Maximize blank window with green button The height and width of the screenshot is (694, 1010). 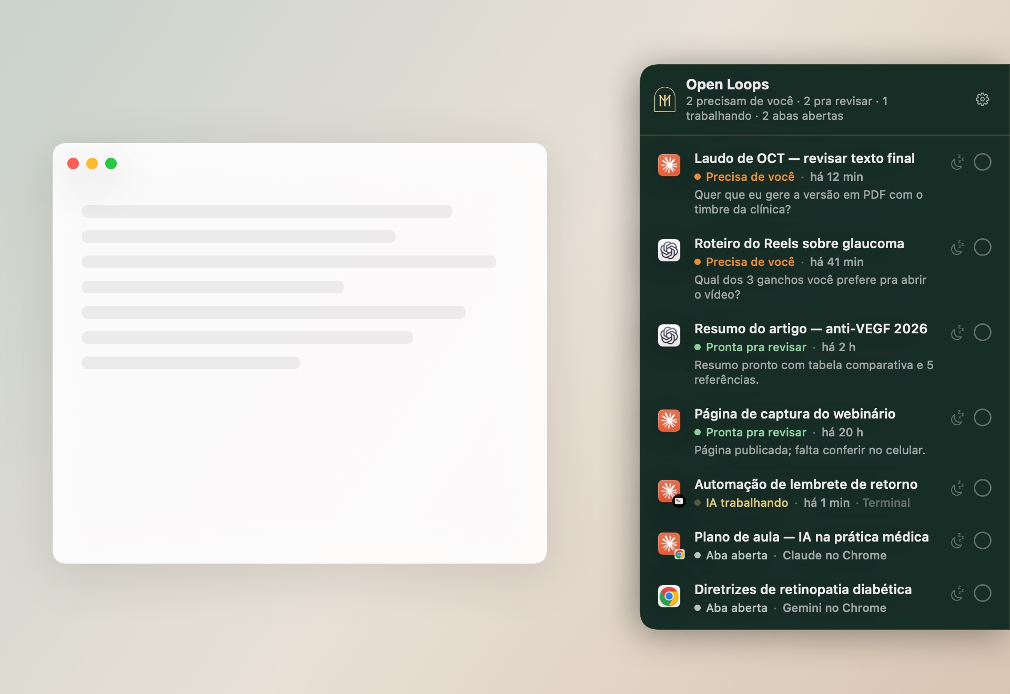[111, 164]
